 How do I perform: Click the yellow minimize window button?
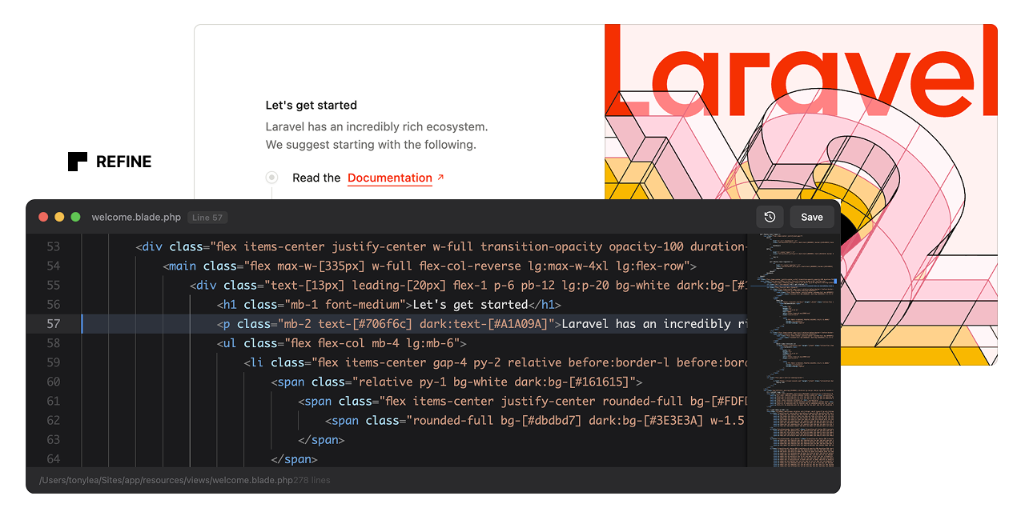pyautogui.click(x=59, y=217)
